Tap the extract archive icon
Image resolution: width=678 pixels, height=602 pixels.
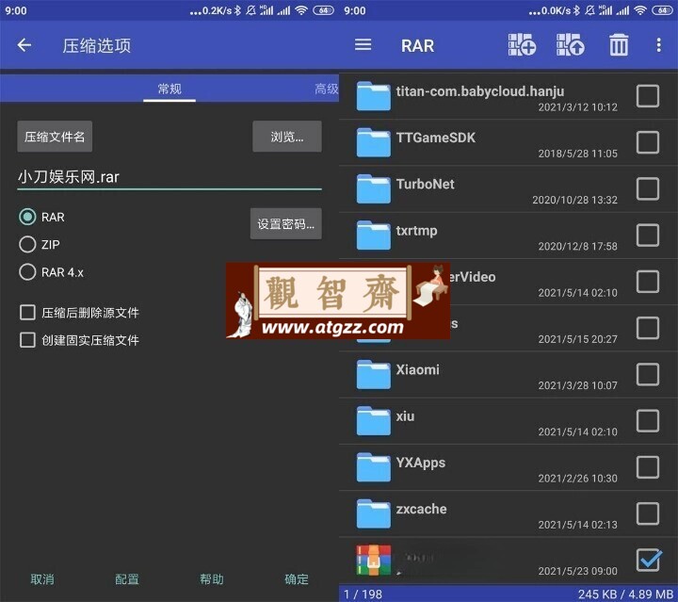pyautogui.click(x=571, y=44)
